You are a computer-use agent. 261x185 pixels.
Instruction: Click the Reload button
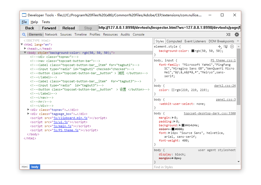pyautogui.click(x=69, y=28)
